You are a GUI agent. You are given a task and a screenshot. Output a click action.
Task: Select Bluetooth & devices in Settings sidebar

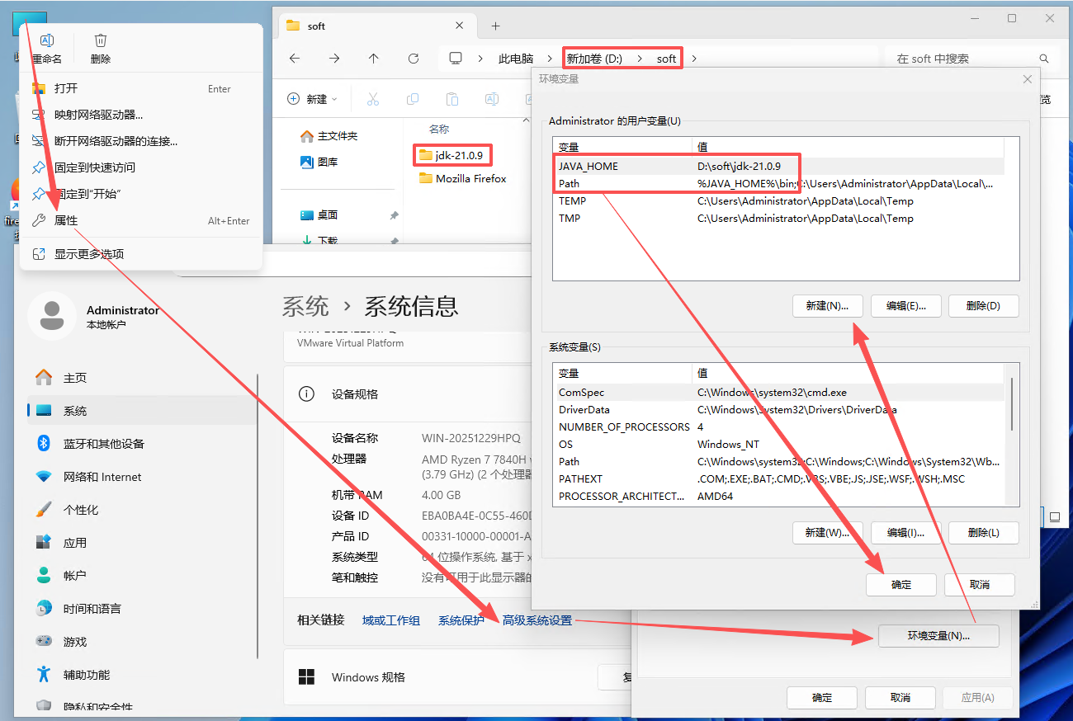103,444
